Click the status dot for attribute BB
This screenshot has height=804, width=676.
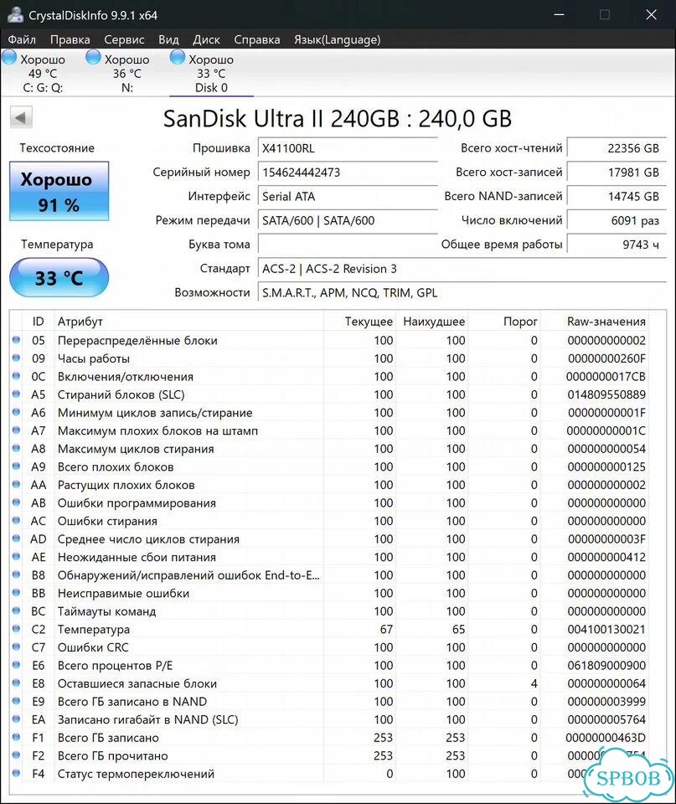coord(16,592)
